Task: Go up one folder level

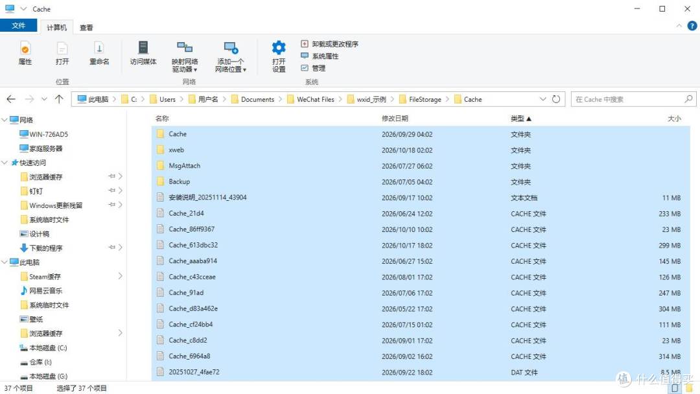Action: coord(59,99)
